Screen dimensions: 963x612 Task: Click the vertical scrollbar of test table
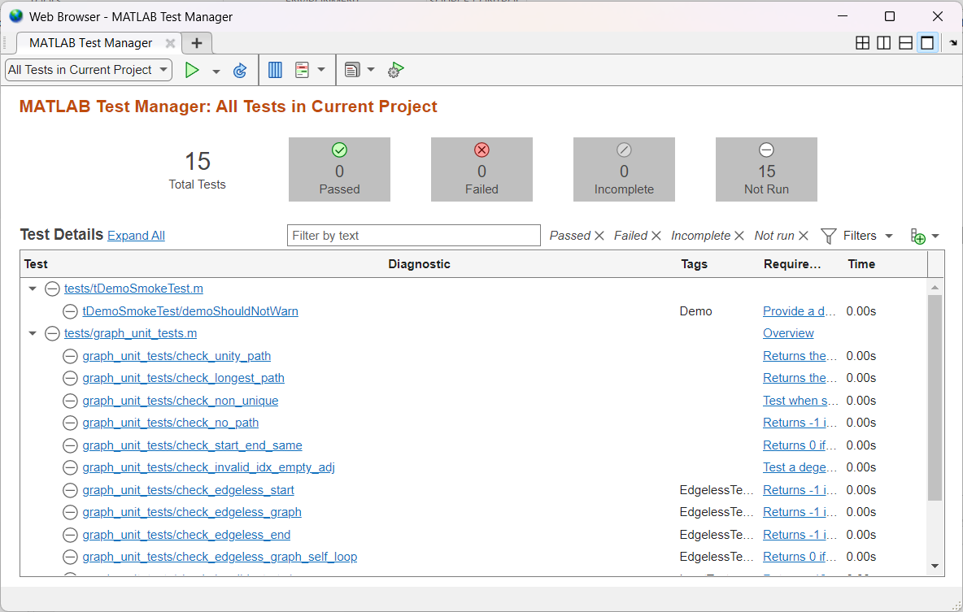(935, 398)
